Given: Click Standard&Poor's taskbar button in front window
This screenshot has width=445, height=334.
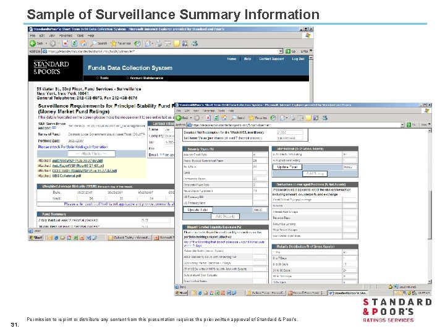Looking at the screenshot, I should click(348, 293).
